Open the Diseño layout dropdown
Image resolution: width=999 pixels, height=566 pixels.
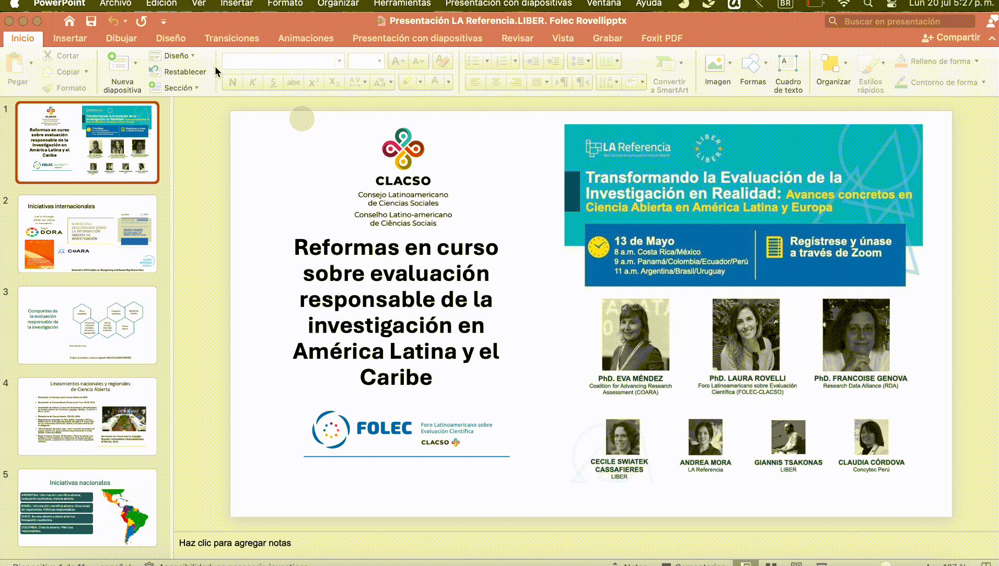[x=172, y=55]
